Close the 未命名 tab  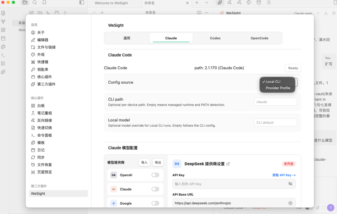tap(187, 3)
